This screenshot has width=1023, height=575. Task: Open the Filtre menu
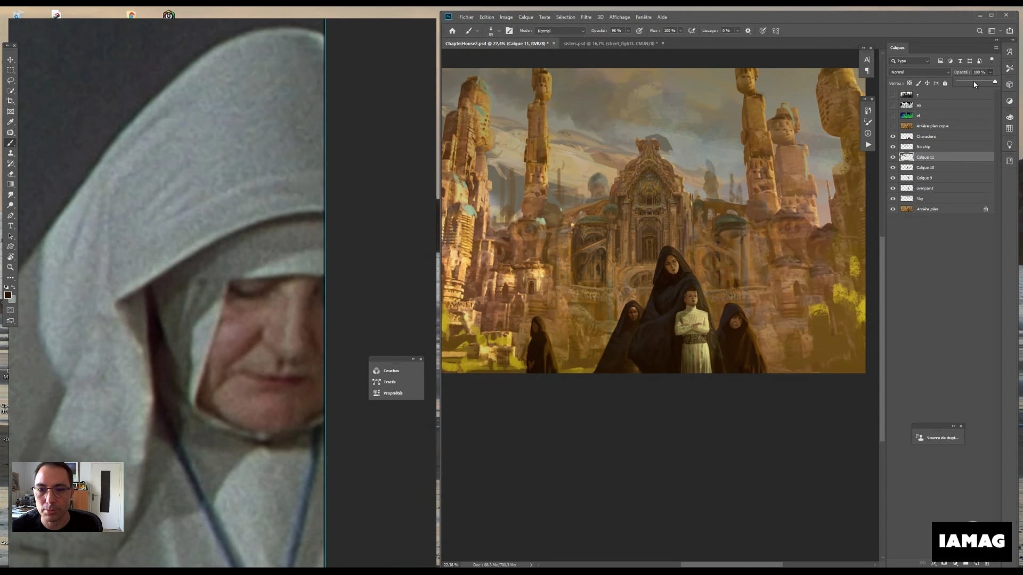(x=586, y=17)
